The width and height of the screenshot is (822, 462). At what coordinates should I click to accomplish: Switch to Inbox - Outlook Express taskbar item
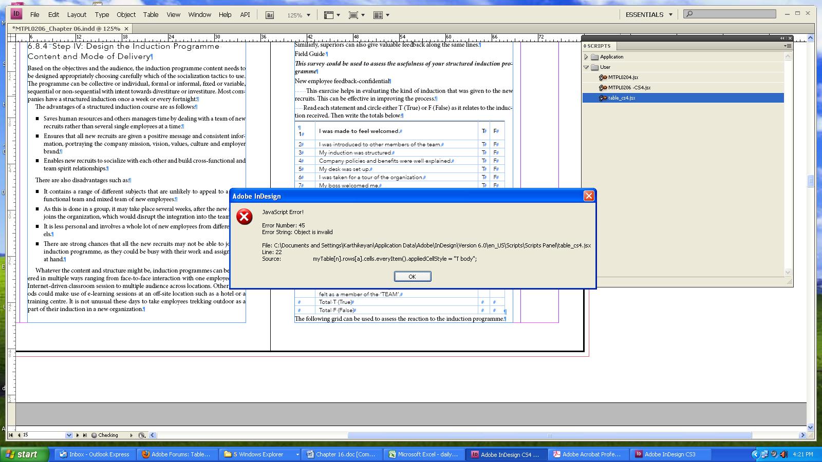point(95,454)
